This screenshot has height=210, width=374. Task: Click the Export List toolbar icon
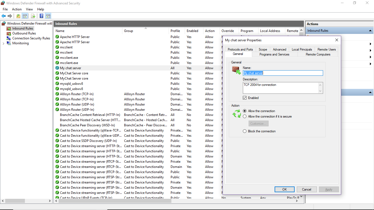[33, 16]
